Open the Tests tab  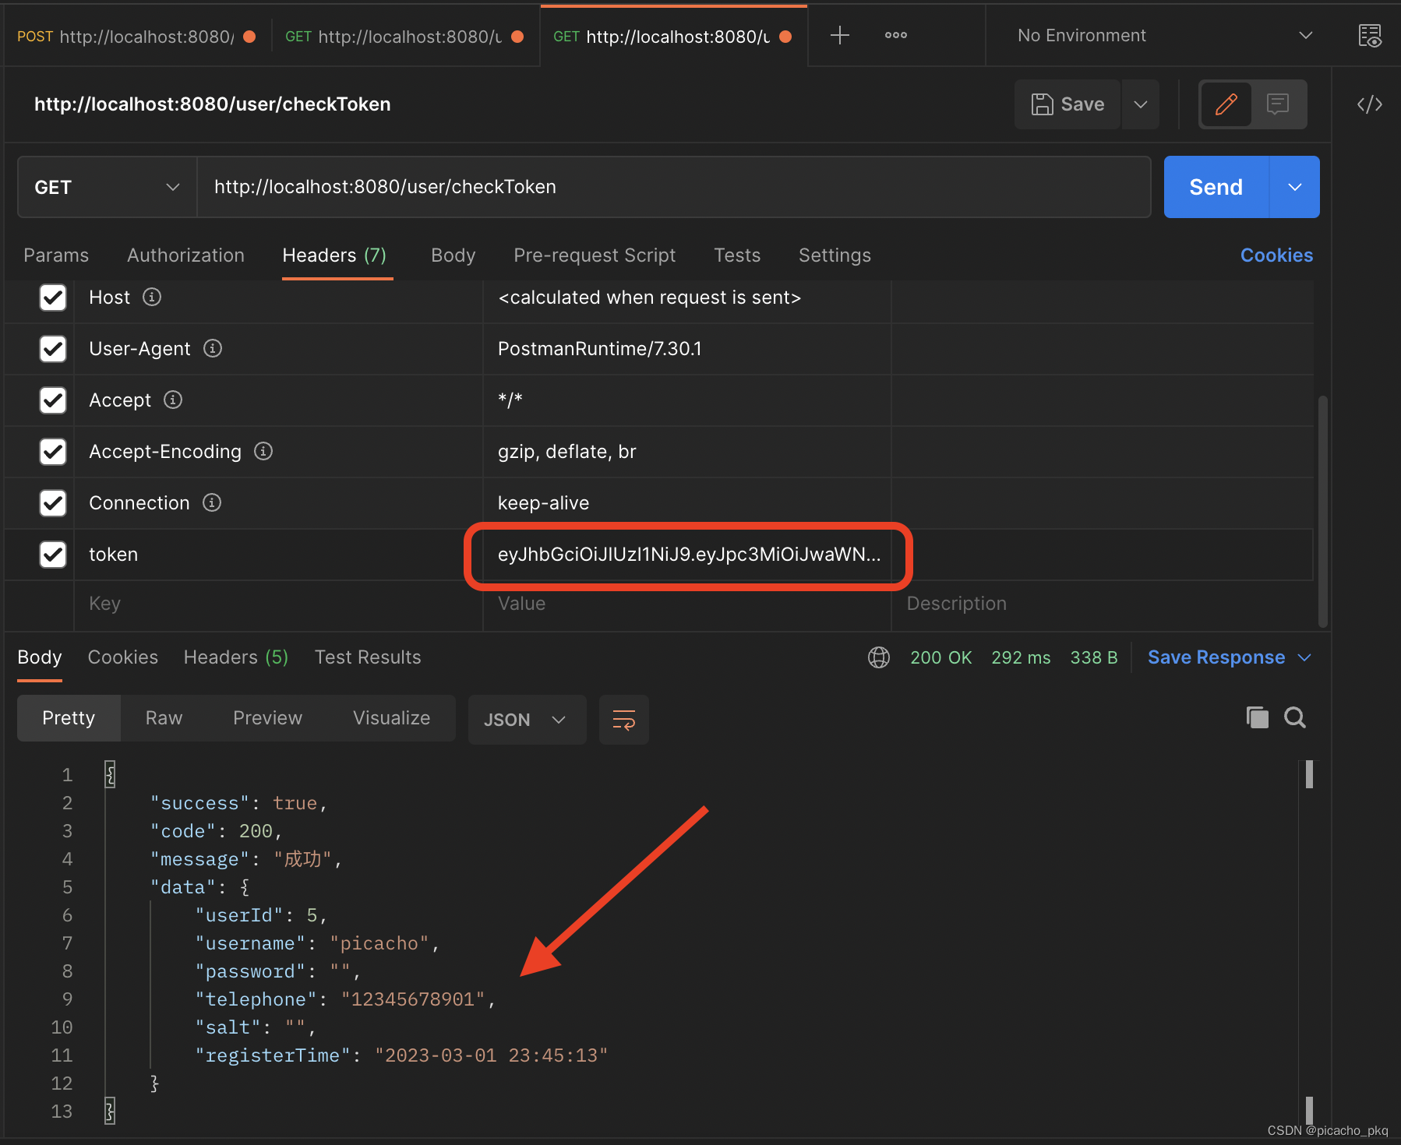click(737, 255)
